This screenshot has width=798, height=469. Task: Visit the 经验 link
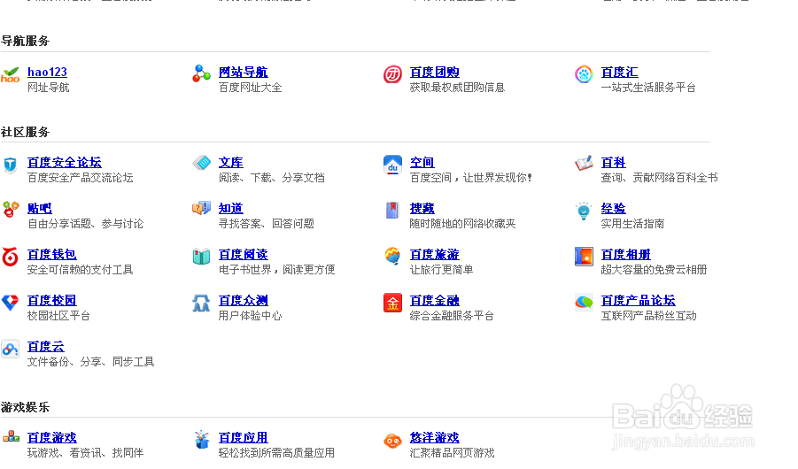pyautogui.click(x=613, y=209)
